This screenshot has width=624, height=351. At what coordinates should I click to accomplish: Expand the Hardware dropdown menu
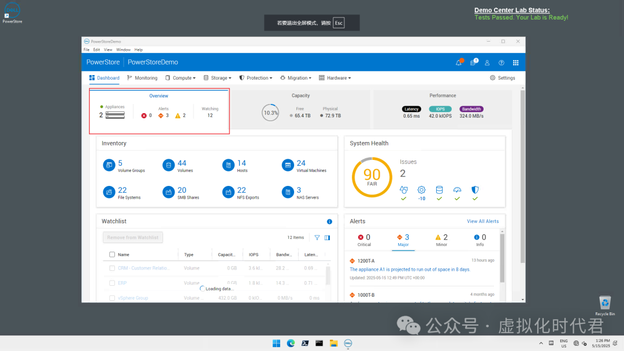(335, 78)
